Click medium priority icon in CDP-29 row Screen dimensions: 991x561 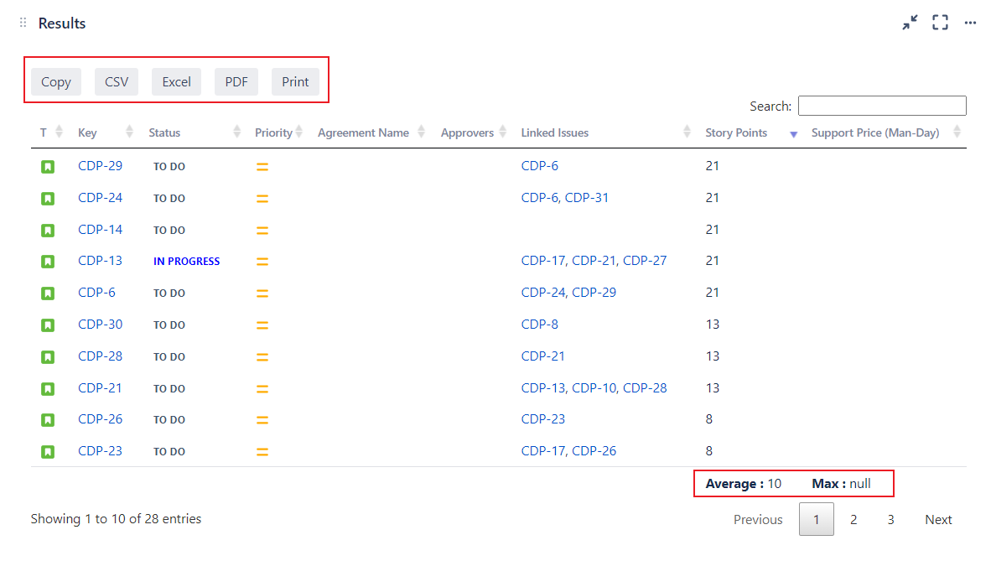(x=262, y=167)
